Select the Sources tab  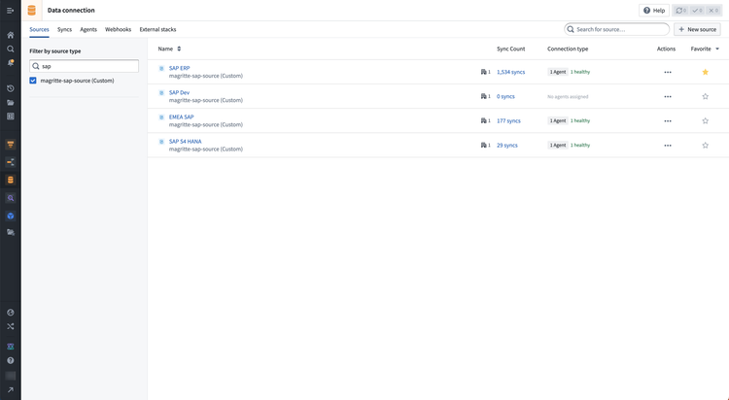point(39,29)
